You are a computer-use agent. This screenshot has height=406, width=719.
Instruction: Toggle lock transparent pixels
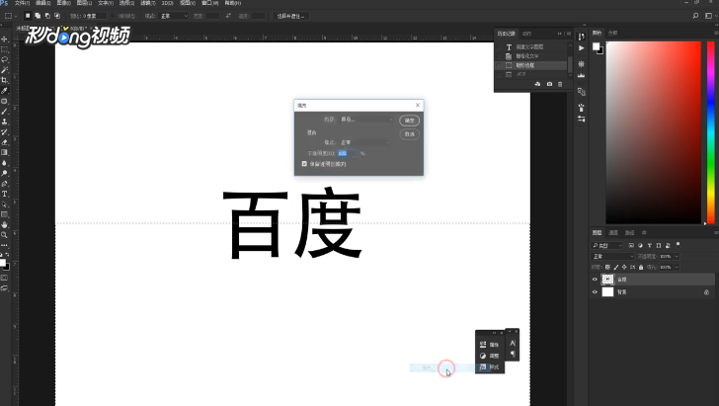point(607,267)
